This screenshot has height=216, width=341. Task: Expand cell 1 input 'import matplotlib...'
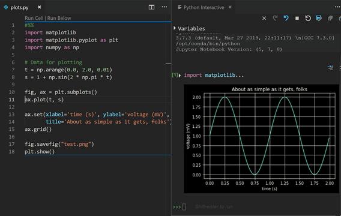pos(180,76)
